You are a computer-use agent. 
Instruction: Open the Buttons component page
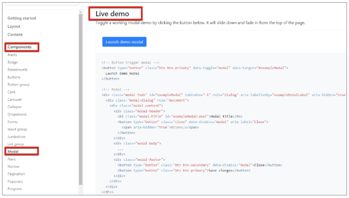14,77
